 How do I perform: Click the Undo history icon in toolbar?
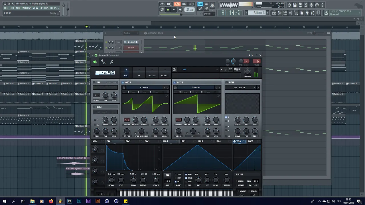click(x=289, y=5)
